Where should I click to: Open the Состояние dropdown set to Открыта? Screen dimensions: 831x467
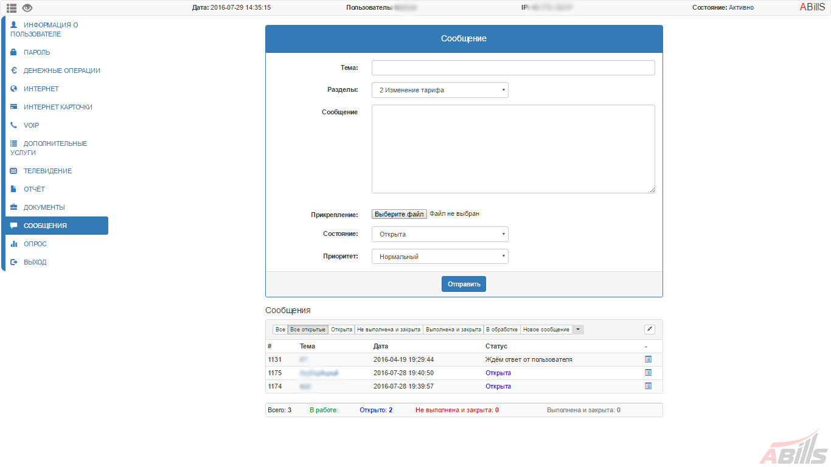point(440,234)
